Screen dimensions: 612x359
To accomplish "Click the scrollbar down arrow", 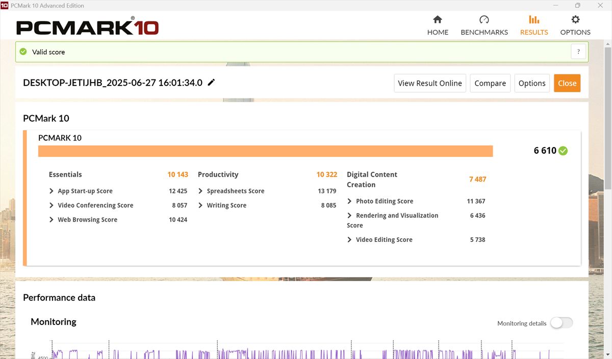I will pyautogui.click(x=607, y=354).
